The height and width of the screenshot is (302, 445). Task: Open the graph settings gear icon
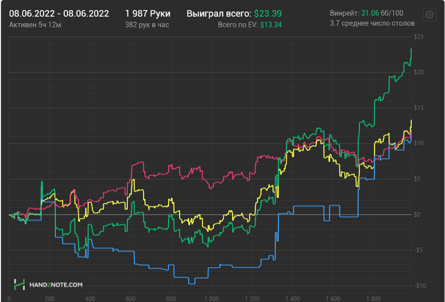click(429, 15)
